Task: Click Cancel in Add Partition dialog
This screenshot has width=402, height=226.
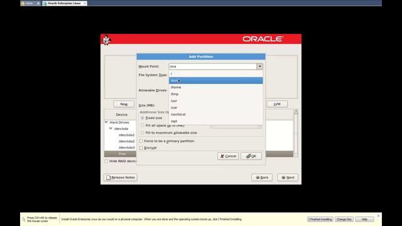Action: (228, 156)
